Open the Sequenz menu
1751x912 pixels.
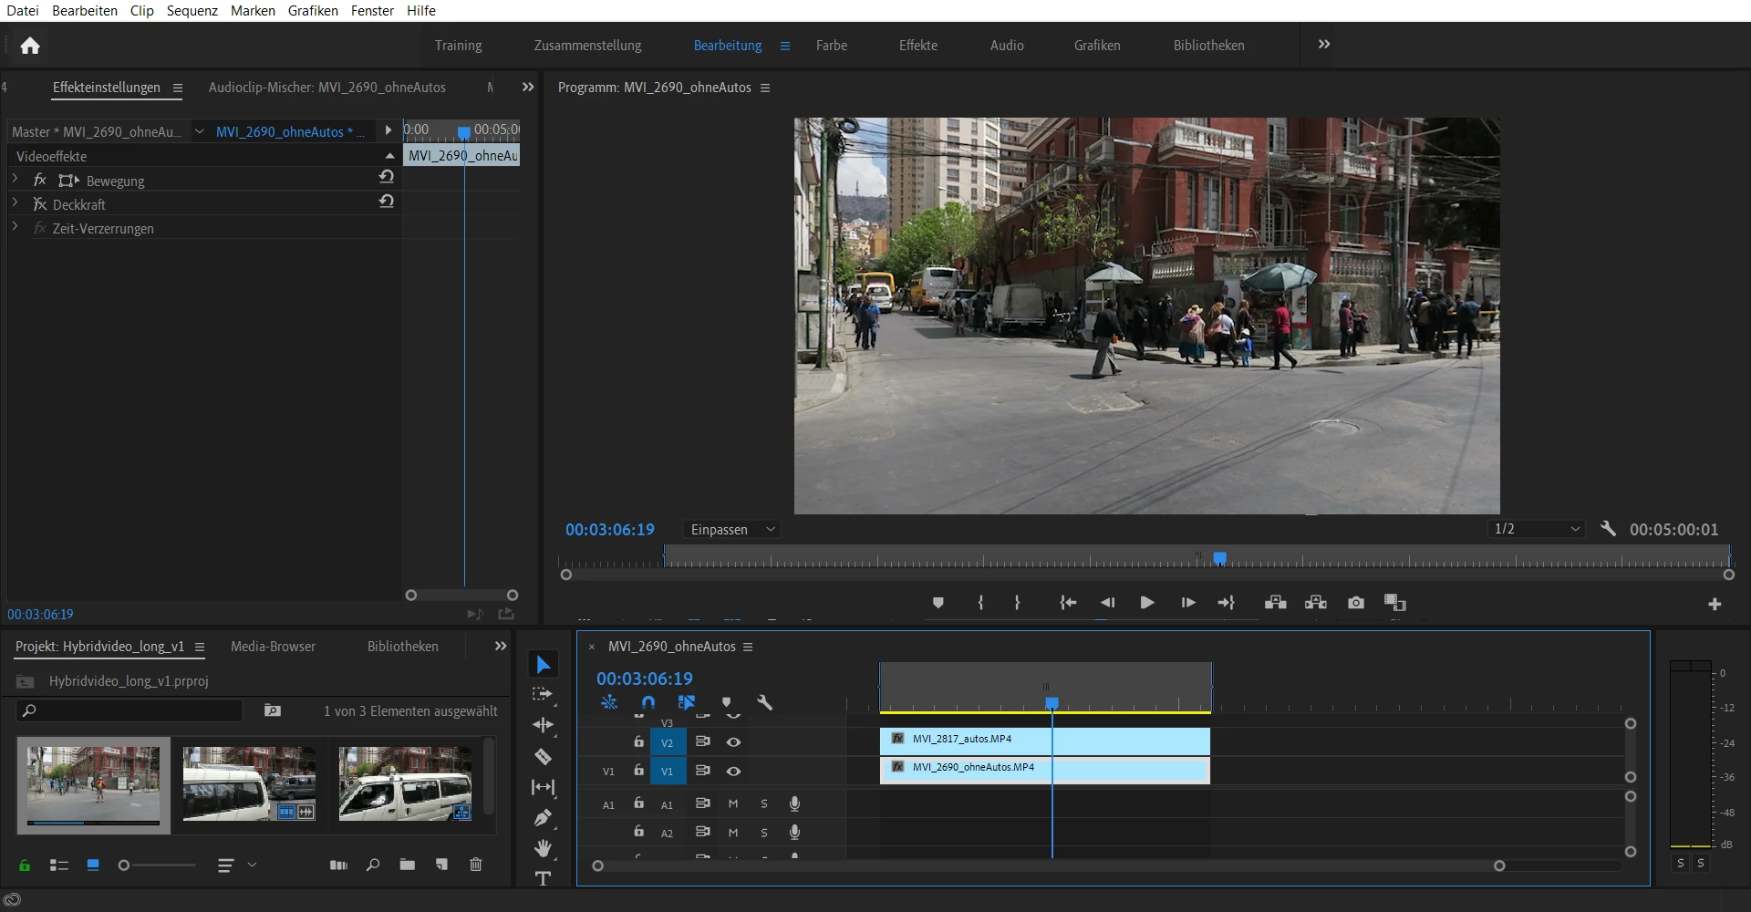coord(192,11)
